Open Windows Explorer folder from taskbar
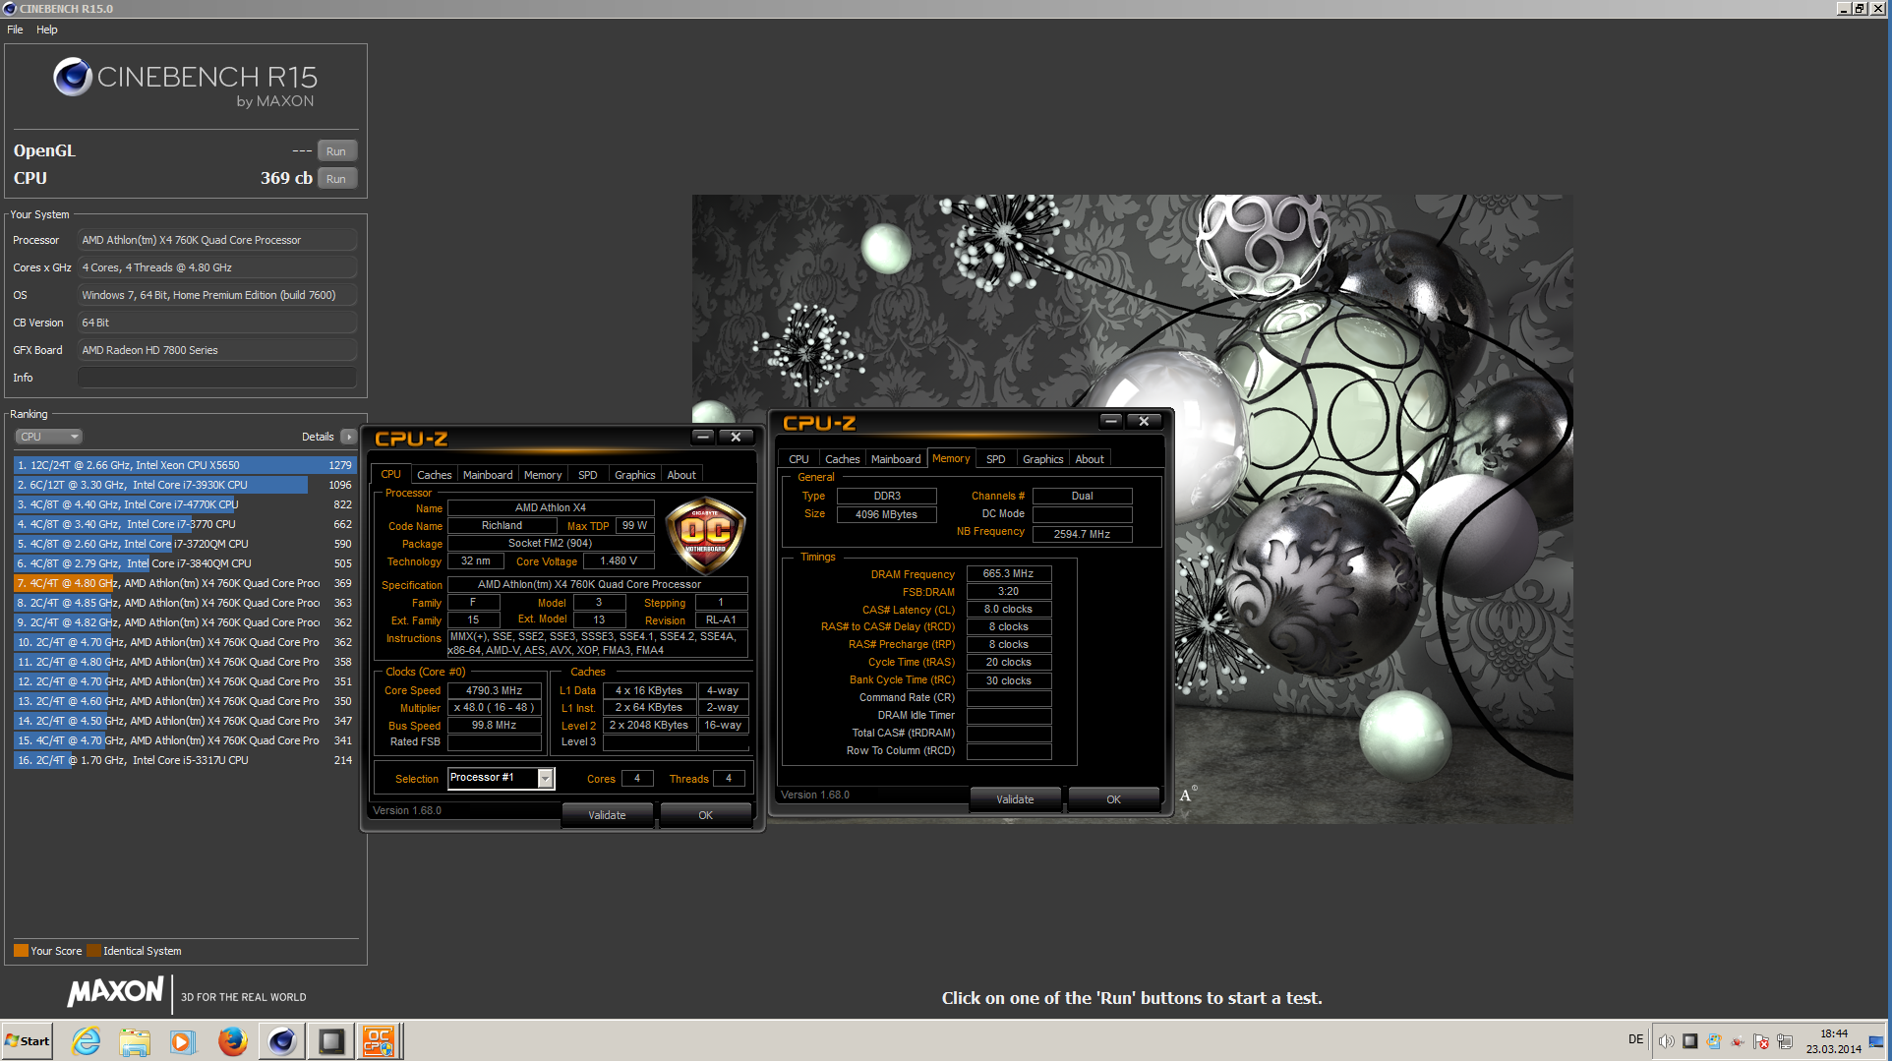Image resolution: width=1892 pixels, height=1061 pixels. [135, 1041]
